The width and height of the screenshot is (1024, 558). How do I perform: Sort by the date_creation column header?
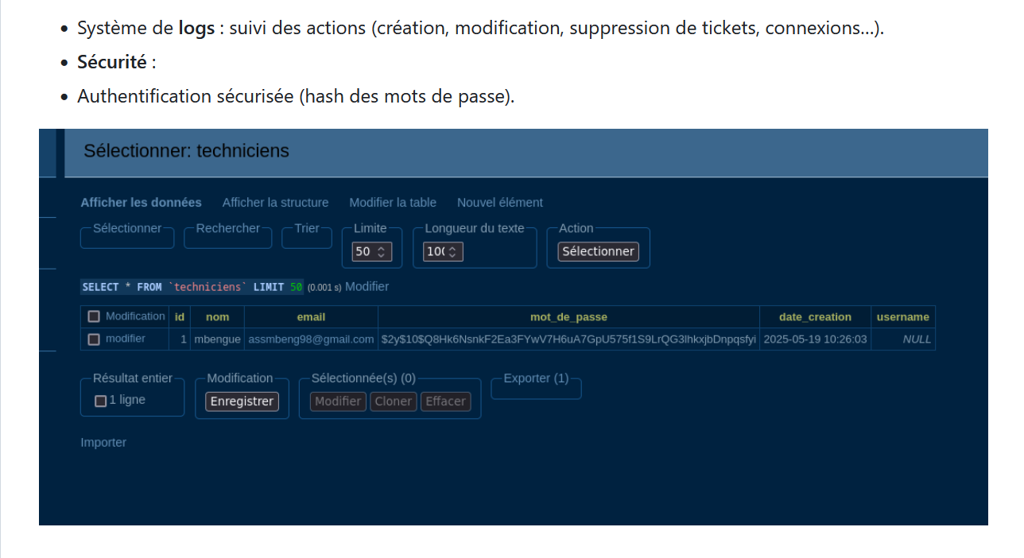coord(815,317)
